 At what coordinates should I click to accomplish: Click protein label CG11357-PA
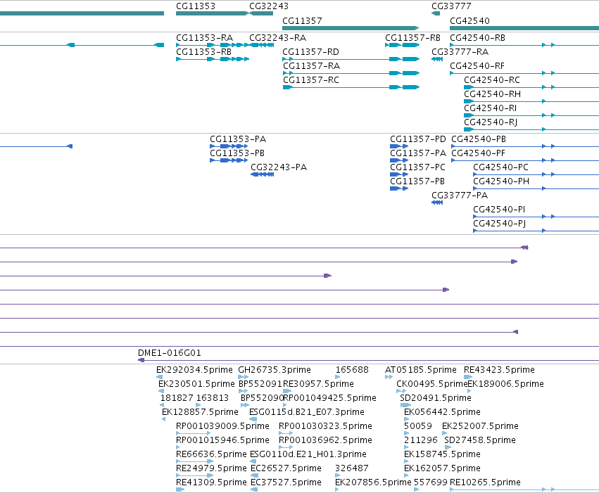(x=418, y=153)
